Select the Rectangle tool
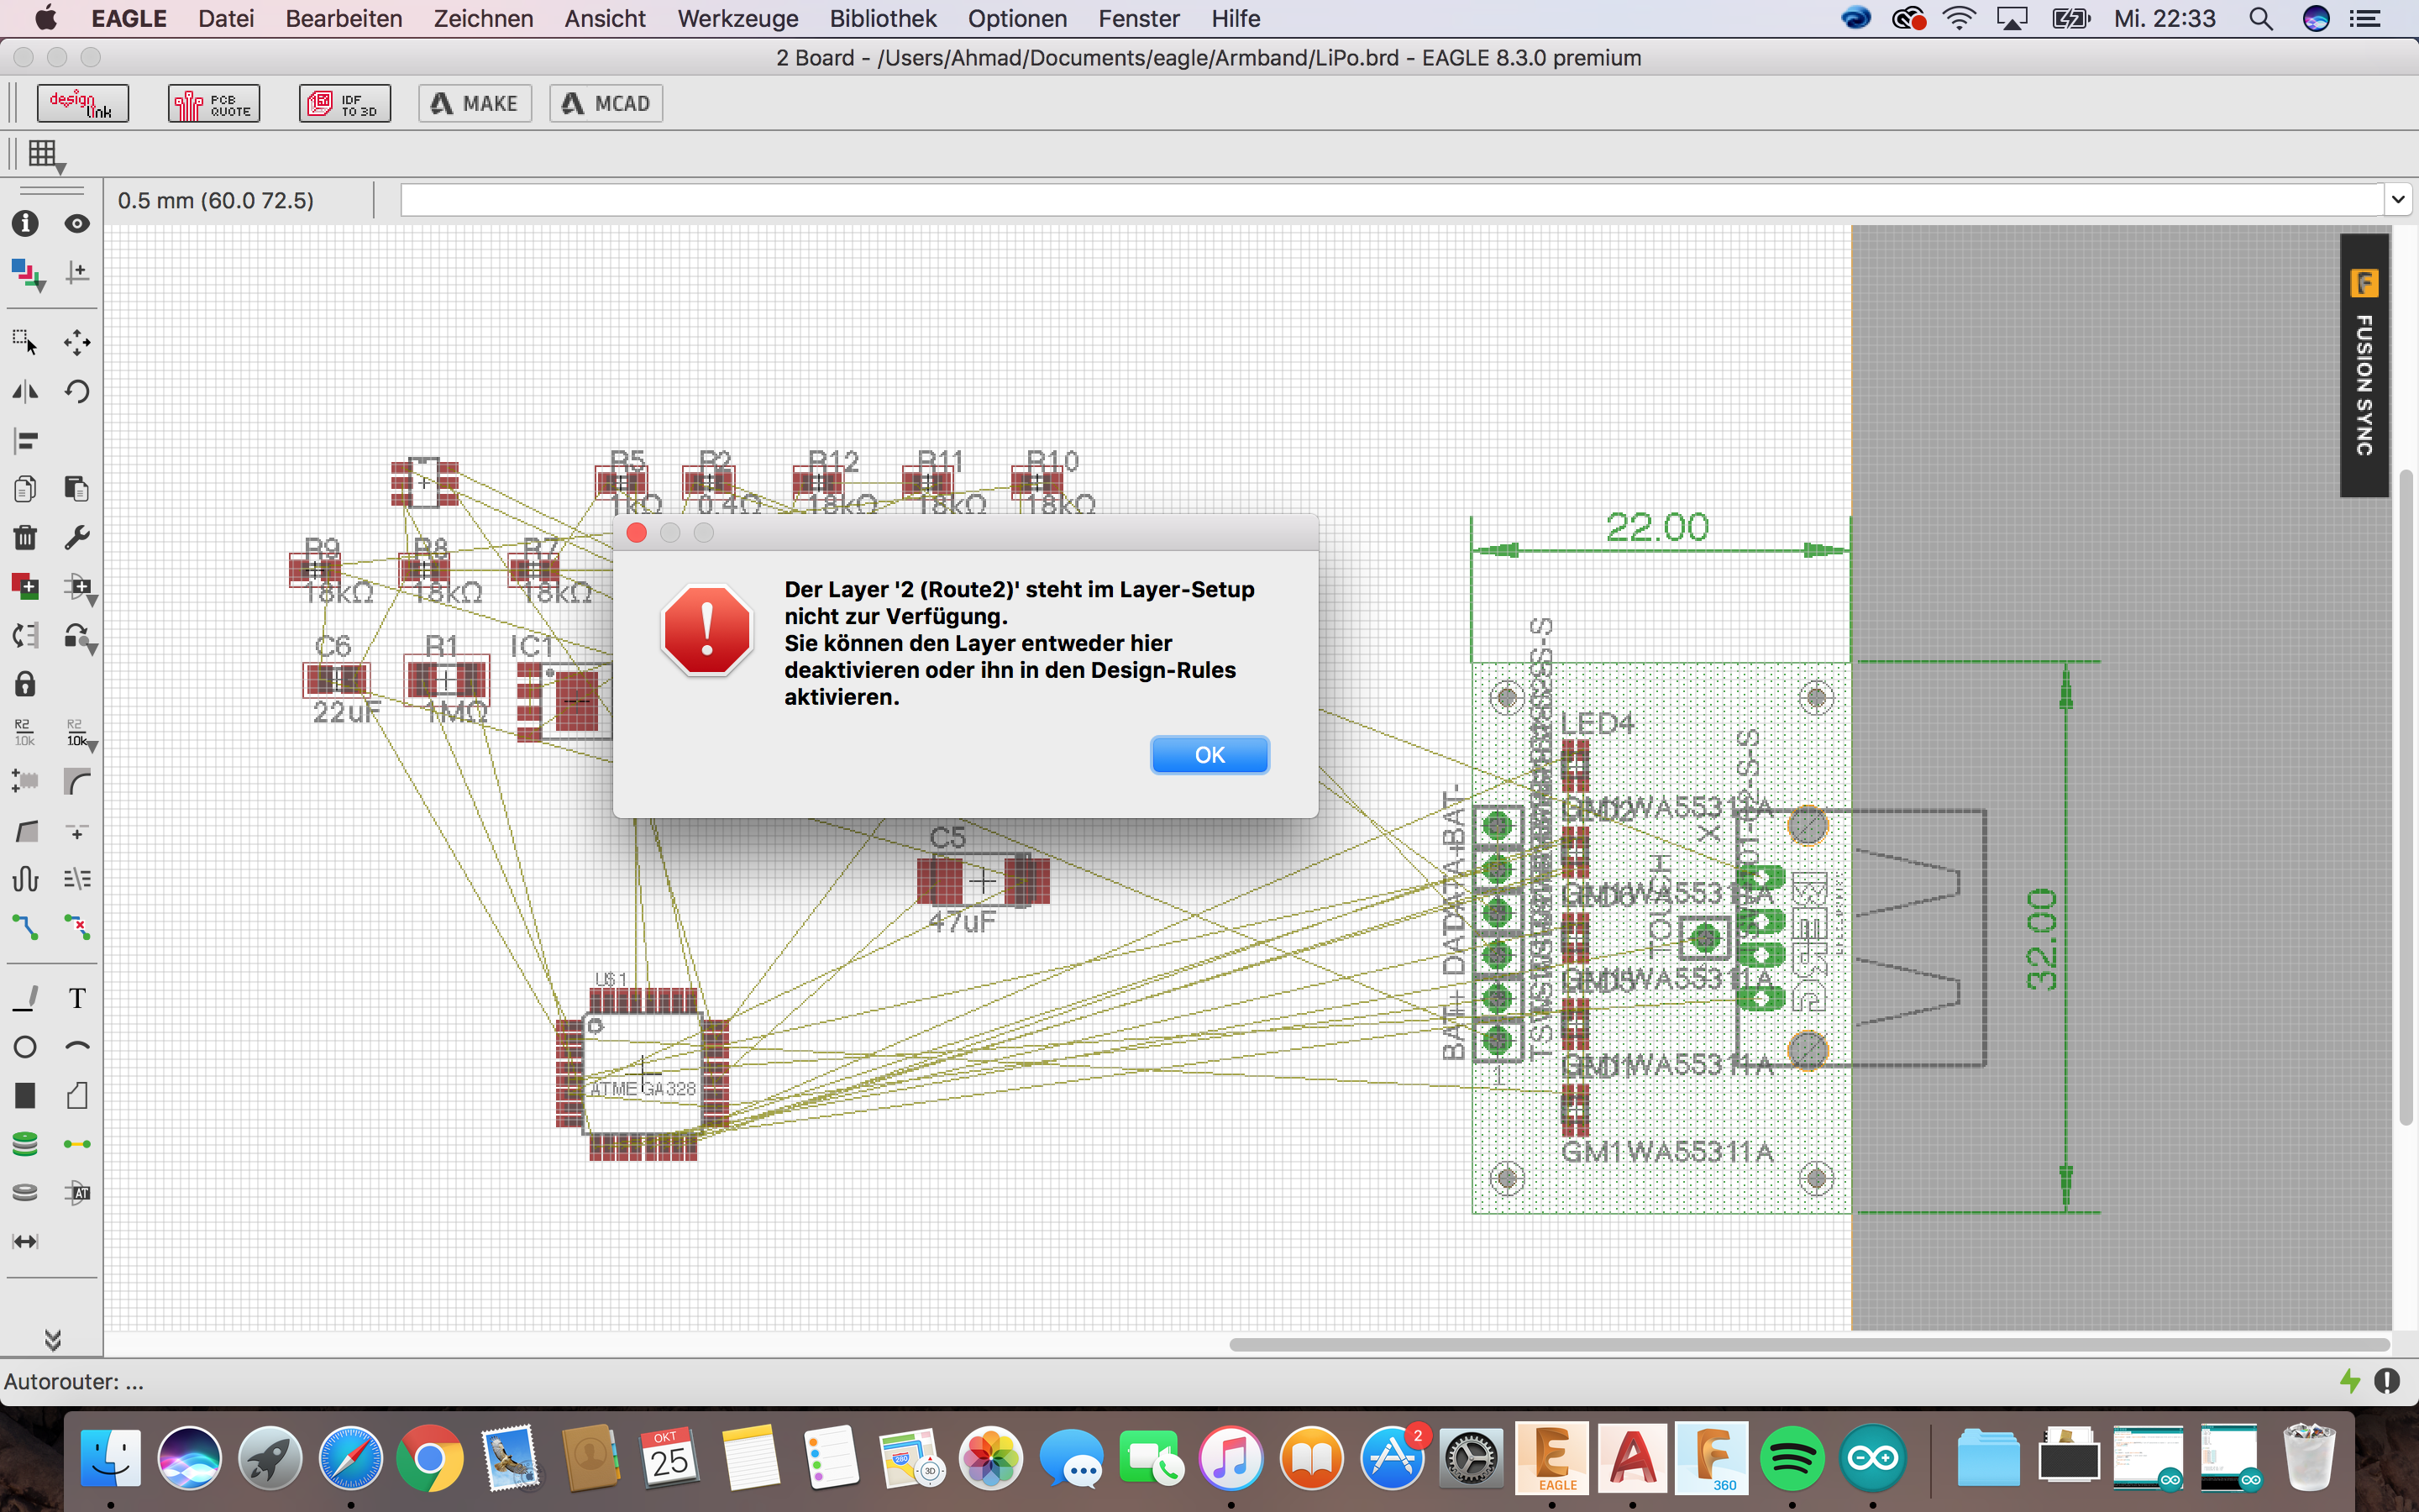The height and width of the screenshot is (1512, 2419). [x=25, y=1096]
